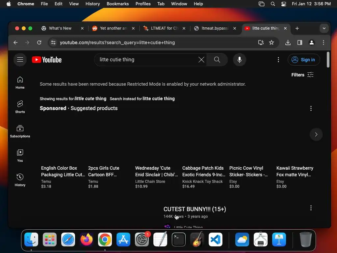Open the Trash from the dock
Viewport: 337px width, 253px height.
click(x=306, y=239)
